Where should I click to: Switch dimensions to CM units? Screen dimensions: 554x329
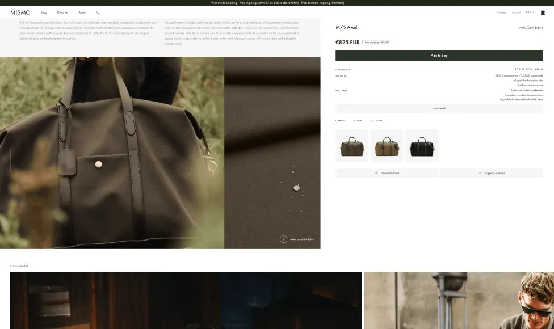[x=536, y=69]
